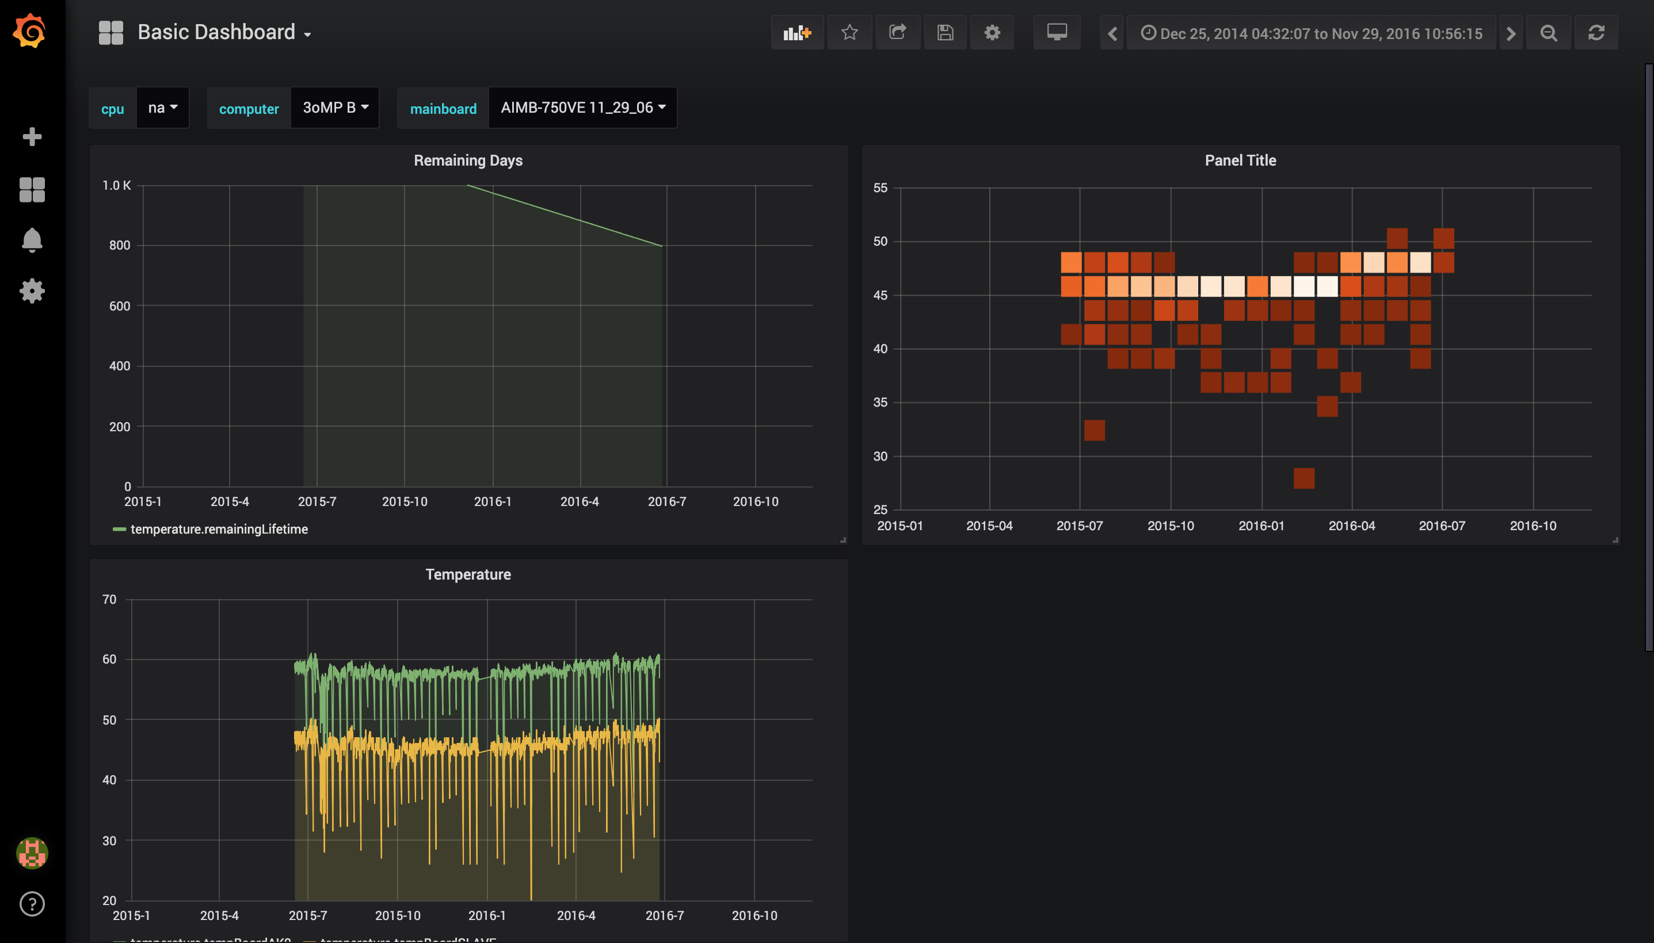Zoom out the time range
The width and height of the screenshot is (1654, 943).
pos(1548,33)
